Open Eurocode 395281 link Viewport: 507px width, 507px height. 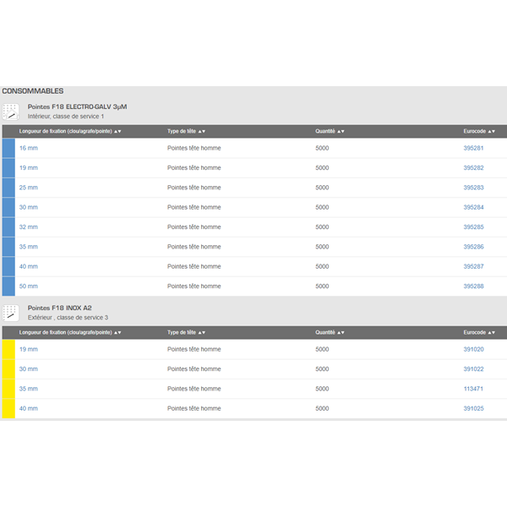click(473, 148)
